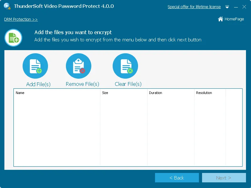Click the Clear File(s) circular icon
Screen dimensions: 251x188
click(x=125, y=66)
